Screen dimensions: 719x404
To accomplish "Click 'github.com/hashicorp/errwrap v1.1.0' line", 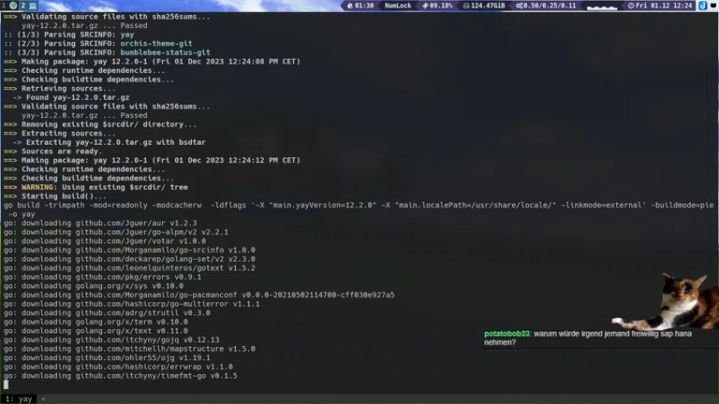I will pyautogui.click(x=118, y=367).
